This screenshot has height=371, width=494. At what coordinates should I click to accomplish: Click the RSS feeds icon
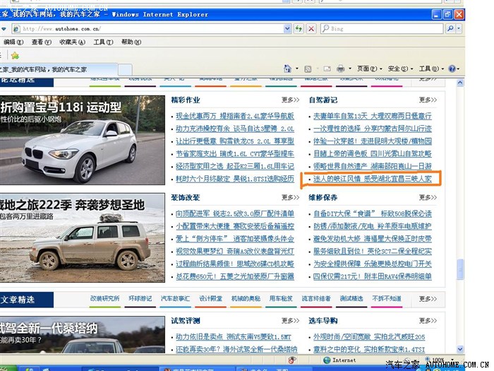308,69
